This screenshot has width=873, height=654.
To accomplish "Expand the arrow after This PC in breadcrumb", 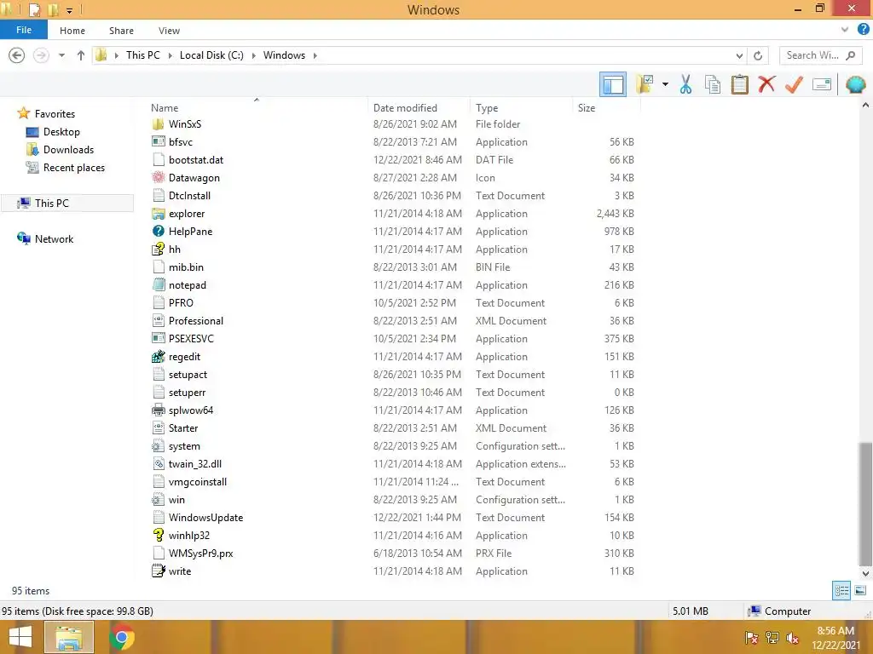I will coord(170,55).
